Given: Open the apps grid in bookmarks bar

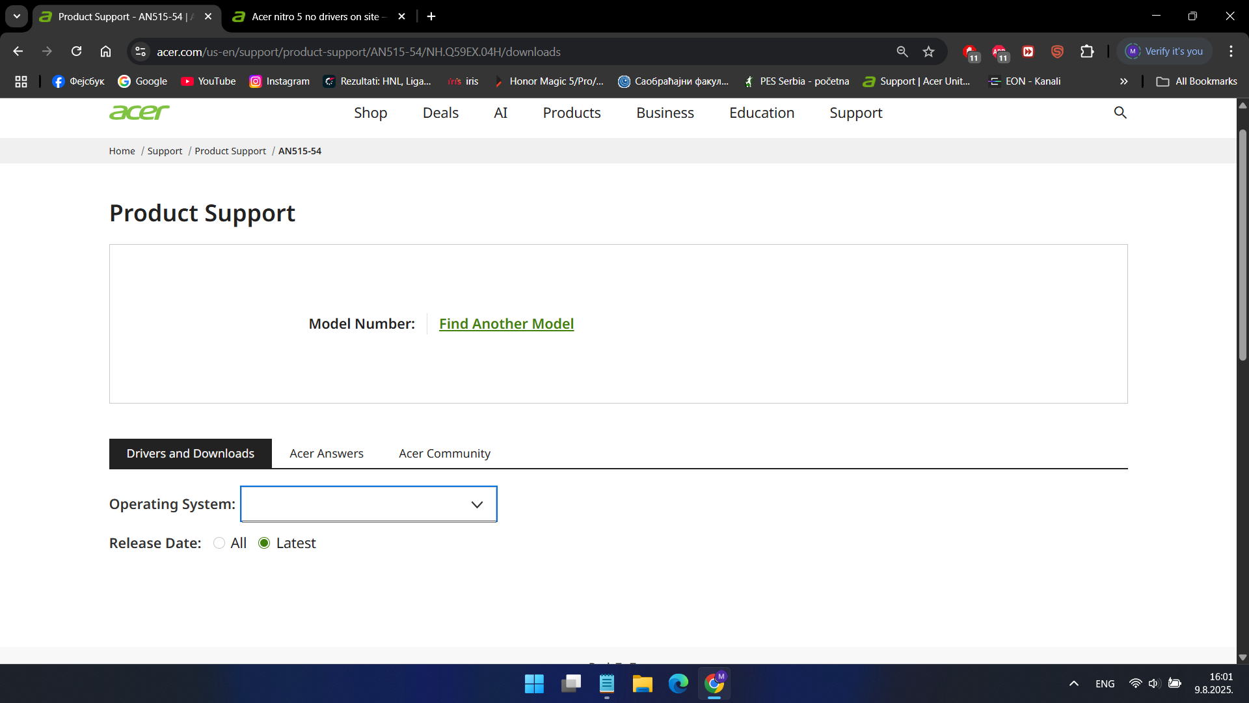Looking at the screenshot, I should (x=21, y=81).
